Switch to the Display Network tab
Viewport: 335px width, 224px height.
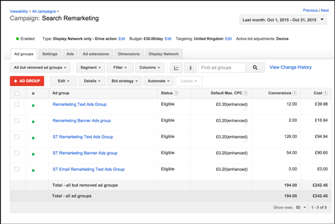[163, 54]
